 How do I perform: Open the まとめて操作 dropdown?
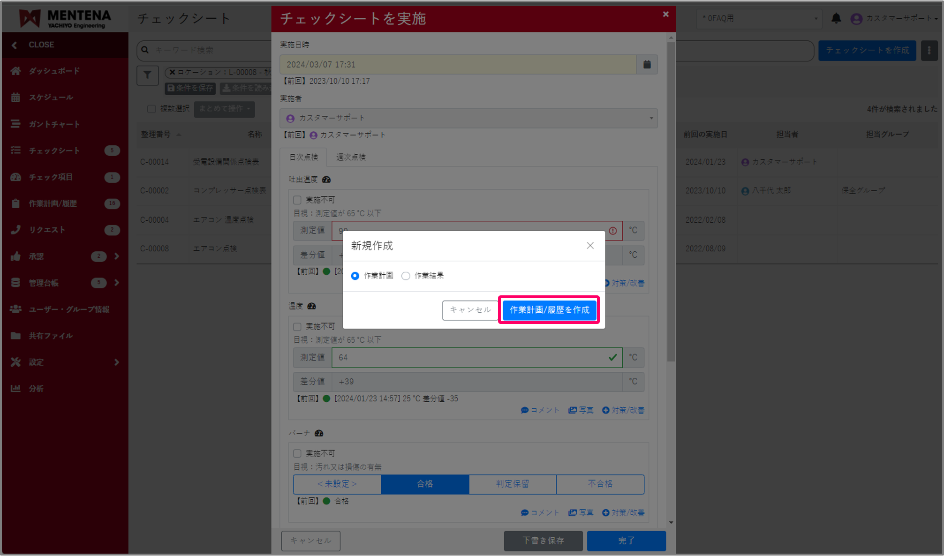pyautogui.click(x=224, y=109)
